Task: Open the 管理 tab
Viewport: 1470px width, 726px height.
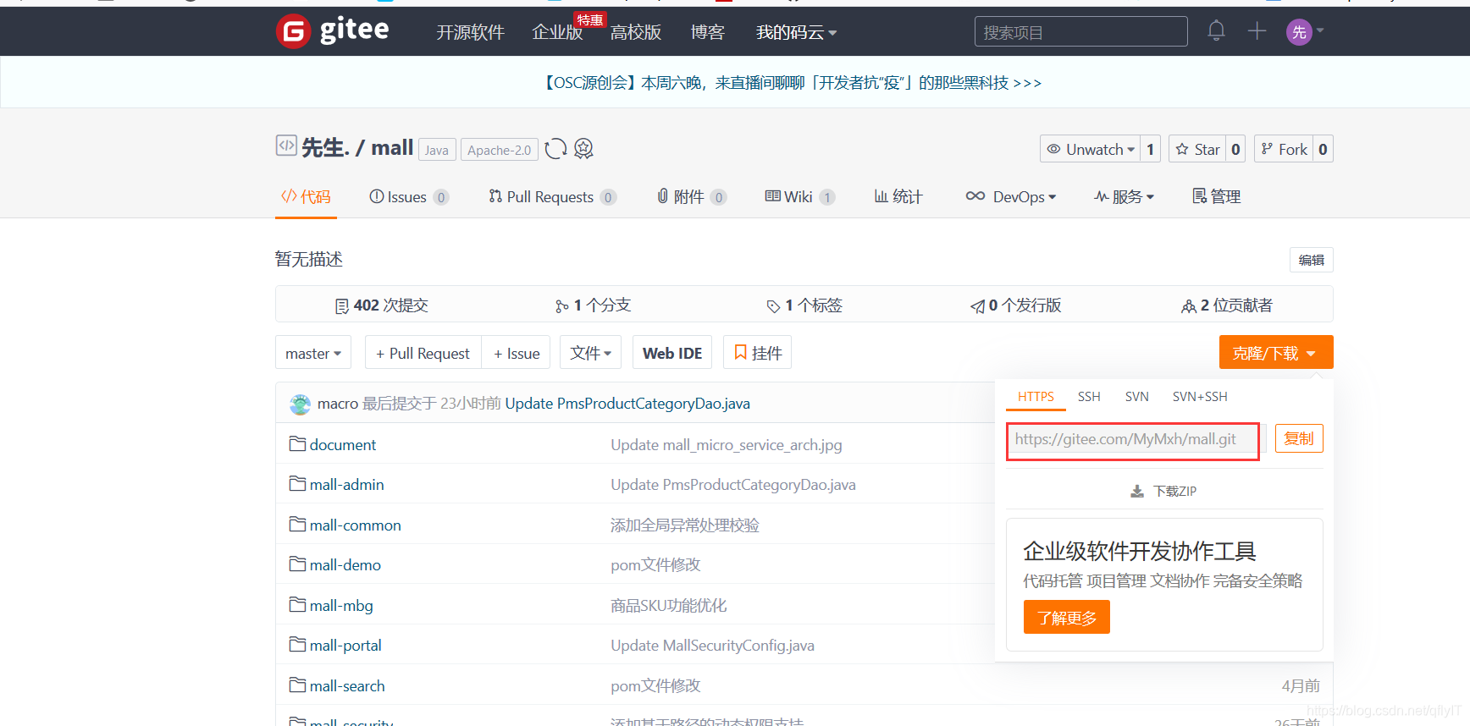Action: pyautogui.click(x=1217, y=196)
